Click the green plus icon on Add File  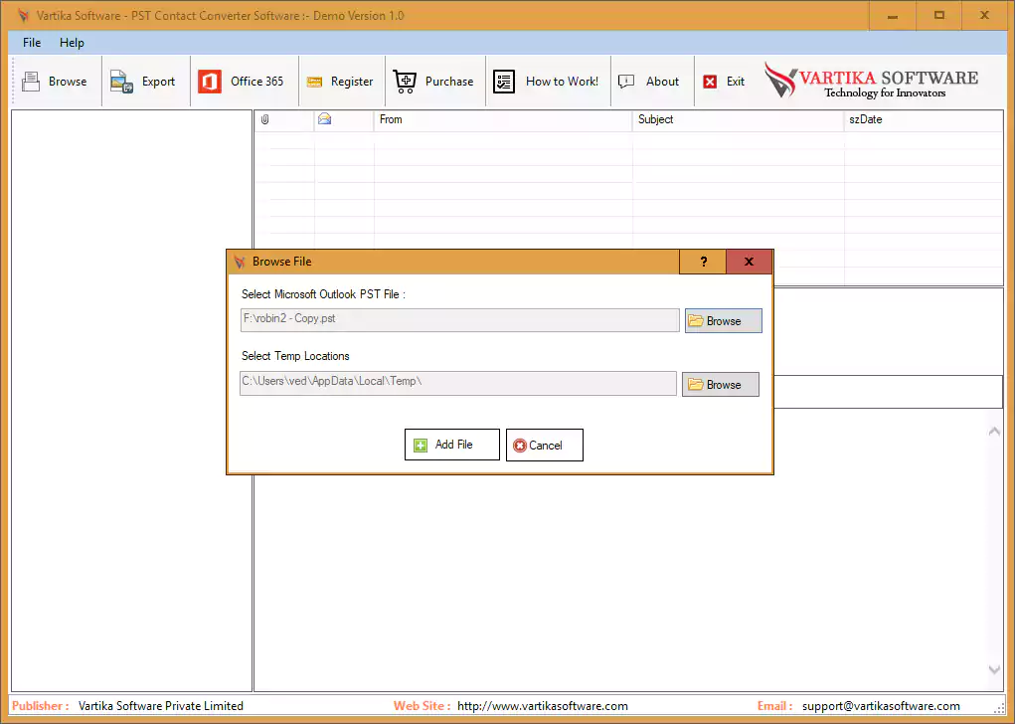421,446
